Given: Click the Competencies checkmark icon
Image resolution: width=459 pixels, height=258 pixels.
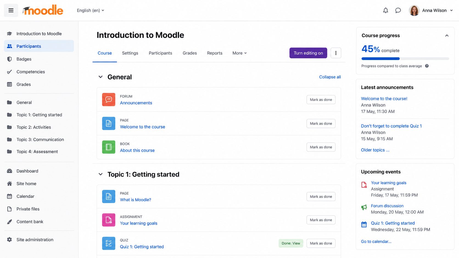Looking at the screenshot, I should (x=9, y=72).
